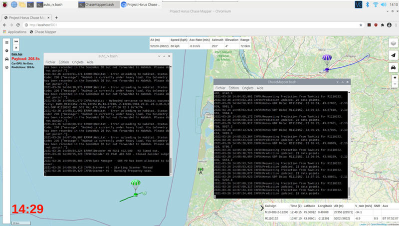Open the Chase Mapper bookmark
Viewport: 399px width, 226px height.
point(43,32)
